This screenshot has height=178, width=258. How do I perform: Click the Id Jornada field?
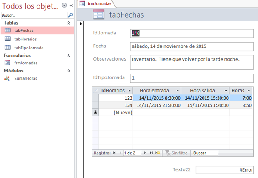point(192,34)
